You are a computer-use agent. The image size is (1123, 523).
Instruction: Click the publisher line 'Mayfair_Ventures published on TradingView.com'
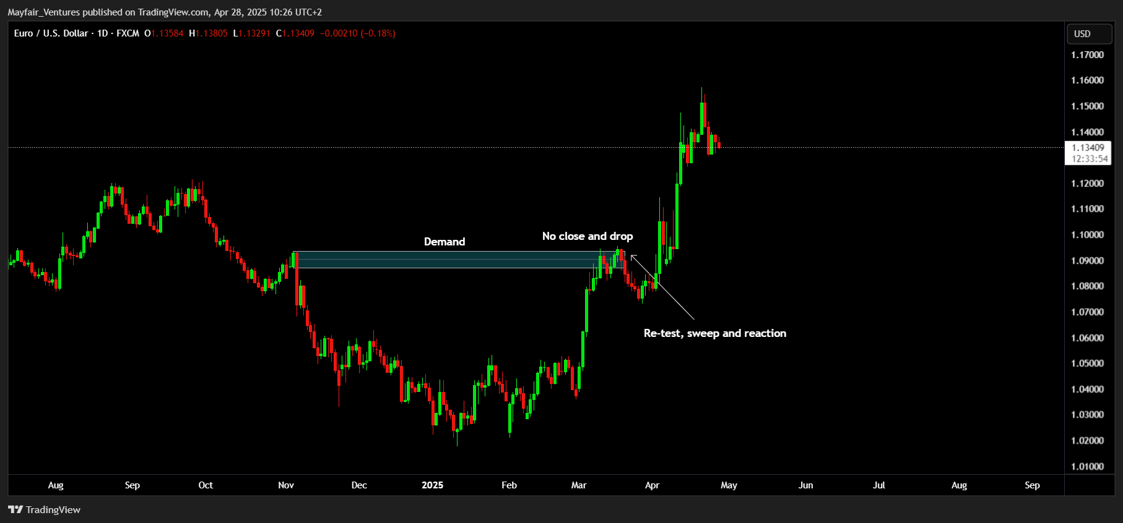(108, 12)
